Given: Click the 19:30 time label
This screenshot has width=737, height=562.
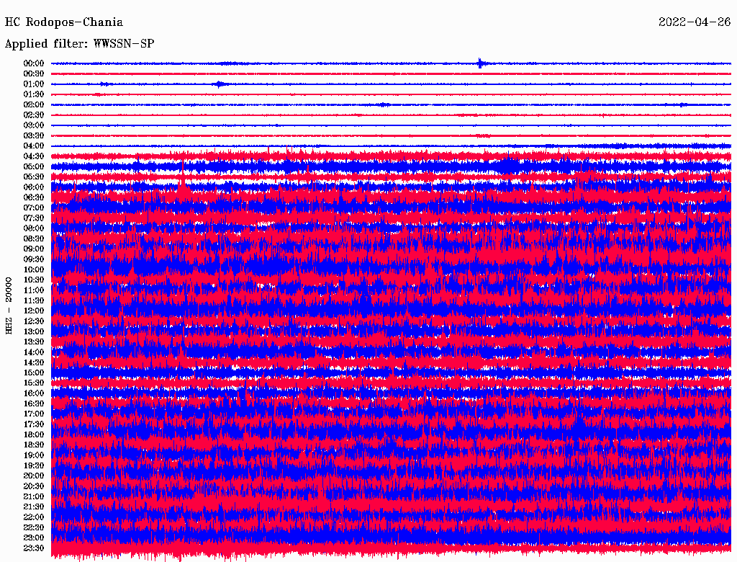Looking at the screenshot, I should pos(34,466).
